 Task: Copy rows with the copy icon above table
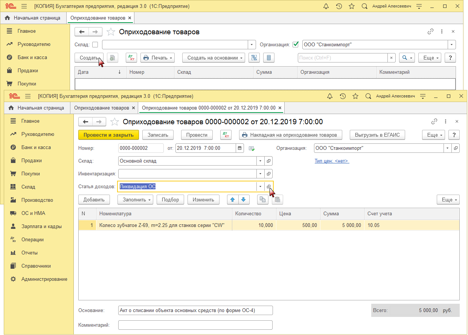(263, 199)
